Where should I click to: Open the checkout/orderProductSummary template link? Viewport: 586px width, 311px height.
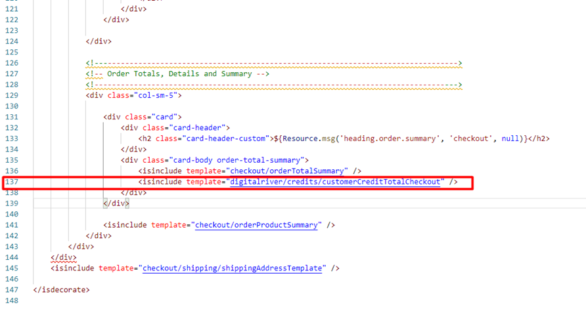pyautogui.click(x=258, y=225)
